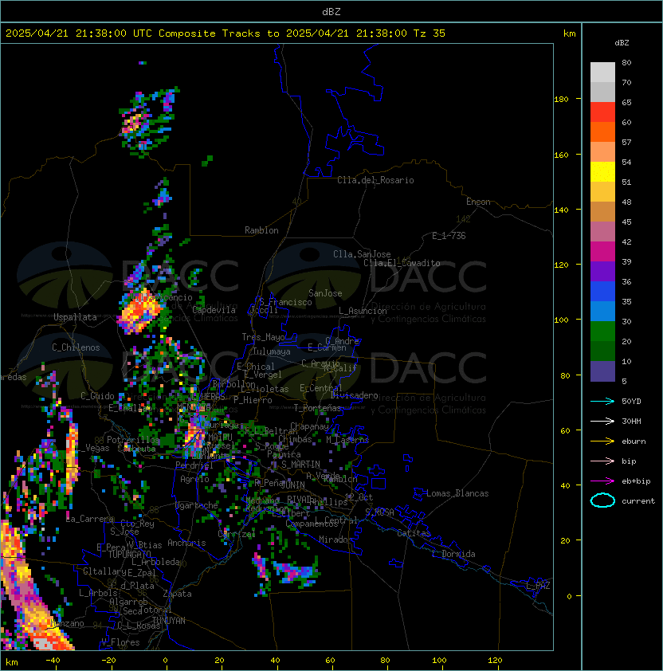The image size is (663, 671).
Task: Click the 'E_1-736' map label
Action: tap(449, 236)
